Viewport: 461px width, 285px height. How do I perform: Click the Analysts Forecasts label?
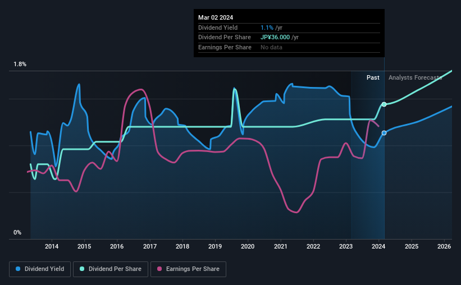415,77
